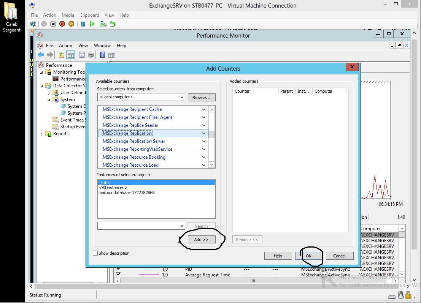
Task: Turn off the VM with the stop icon
Action: pos(53,24)
